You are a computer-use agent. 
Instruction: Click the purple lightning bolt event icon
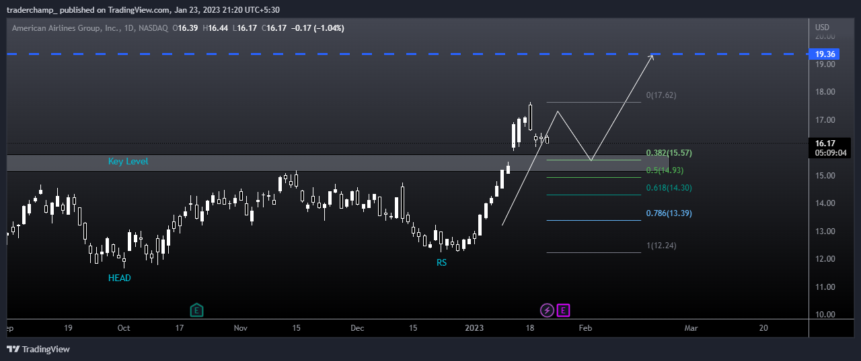(x=548, y=310)
